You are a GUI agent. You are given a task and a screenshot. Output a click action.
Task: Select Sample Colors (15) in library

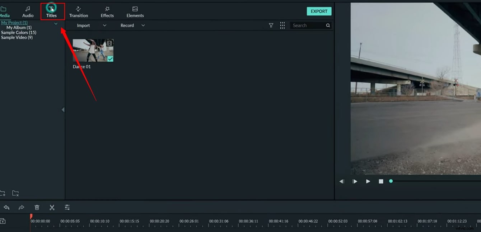click(x=19, y=33)
